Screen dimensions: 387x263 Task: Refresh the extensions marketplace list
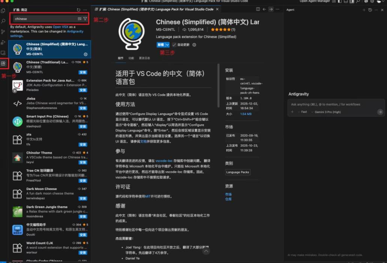point(78,10)
